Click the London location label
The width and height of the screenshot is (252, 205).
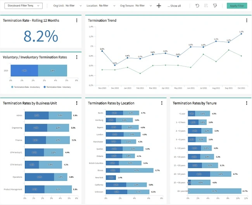click(x=100, y=134)
